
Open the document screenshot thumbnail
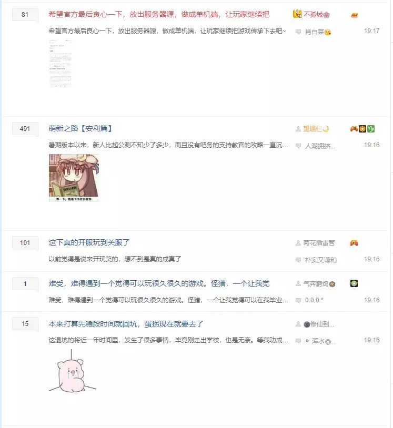[61, 64]
